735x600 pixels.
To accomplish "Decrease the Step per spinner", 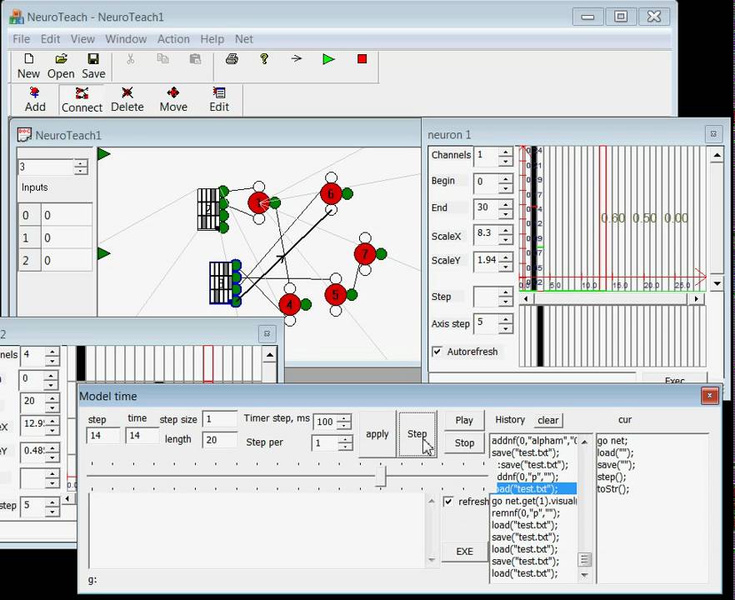I will [x=344, y=447].
